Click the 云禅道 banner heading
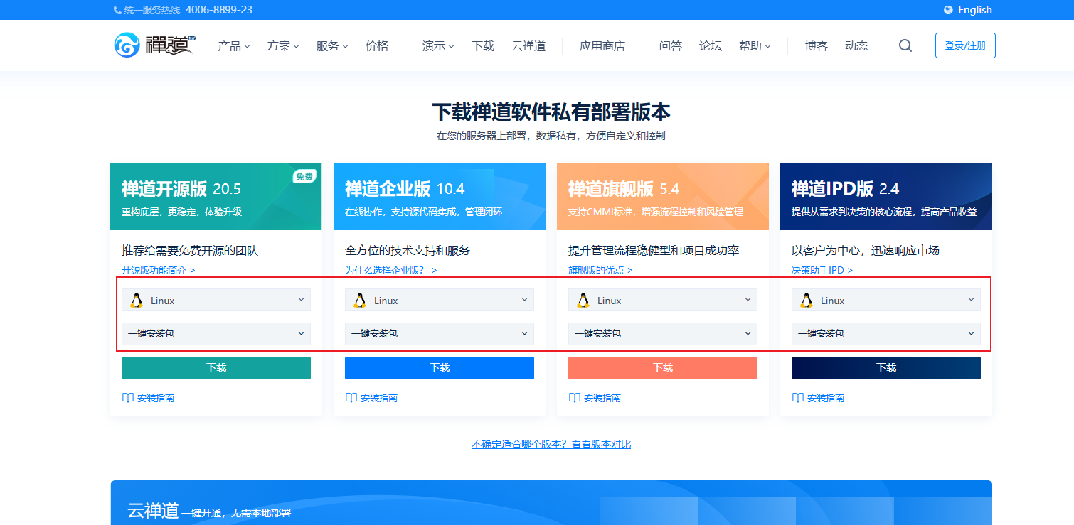The image size is (1074, 525). pyautogui.click(x=153, y=511)
